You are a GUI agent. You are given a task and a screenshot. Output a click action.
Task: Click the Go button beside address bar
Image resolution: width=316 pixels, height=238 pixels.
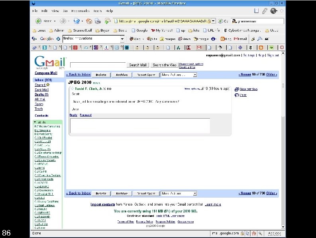click(223, 21)
